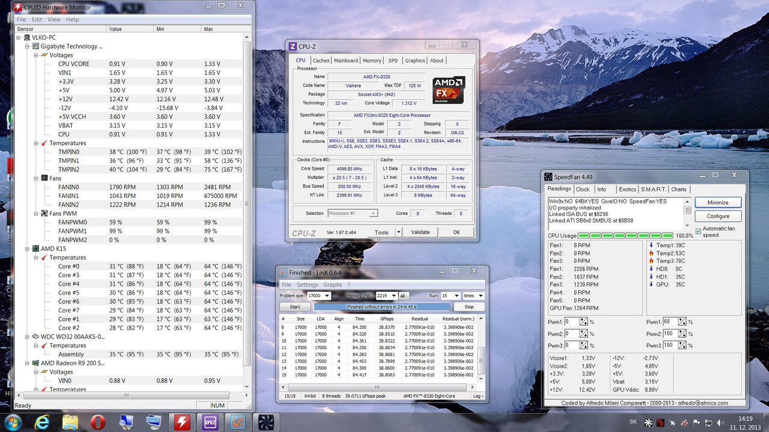Screen dimensions: 769x432
Task: Open the File menu in HWMonitor
Action: coord(21,20)
